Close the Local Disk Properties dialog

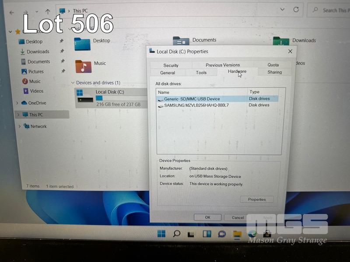point(290,52)
